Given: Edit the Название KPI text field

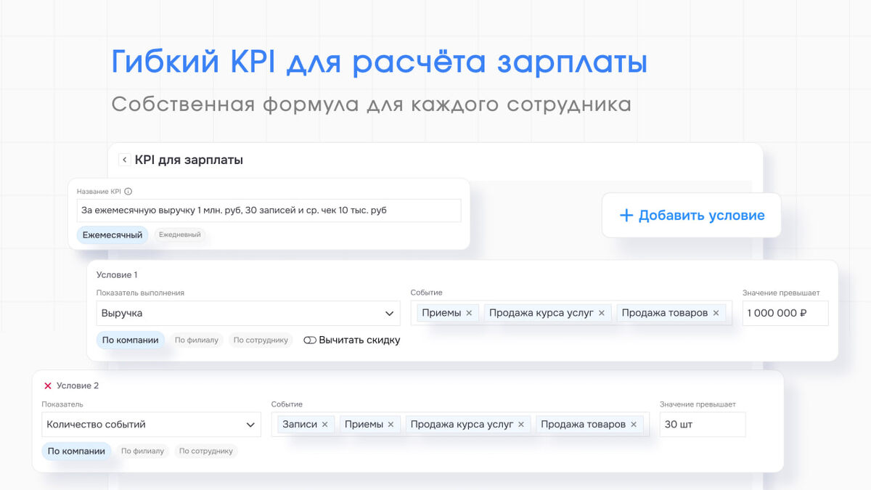Looking at the screenshot, I should tap(269, 211).
